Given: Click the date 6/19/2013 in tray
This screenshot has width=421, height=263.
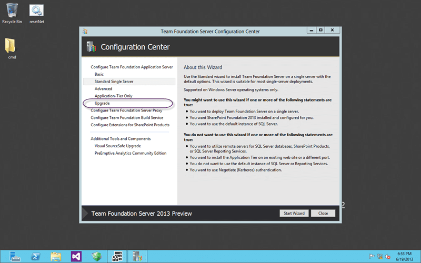Looking at the screenshot, I should (404, 259).
